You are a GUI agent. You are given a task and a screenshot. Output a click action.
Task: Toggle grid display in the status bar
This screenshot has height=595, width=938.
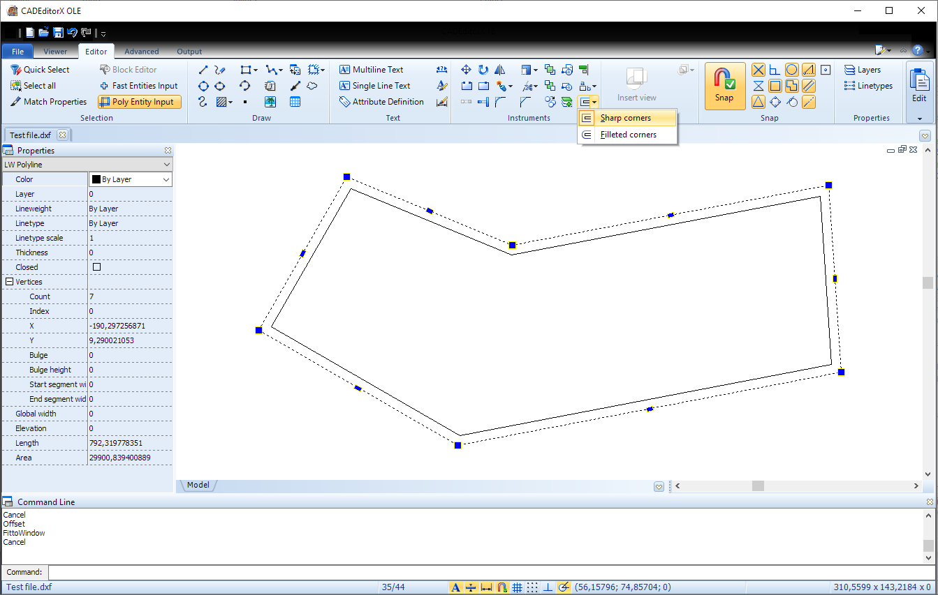pyautogui.click(x=518, y=588)
